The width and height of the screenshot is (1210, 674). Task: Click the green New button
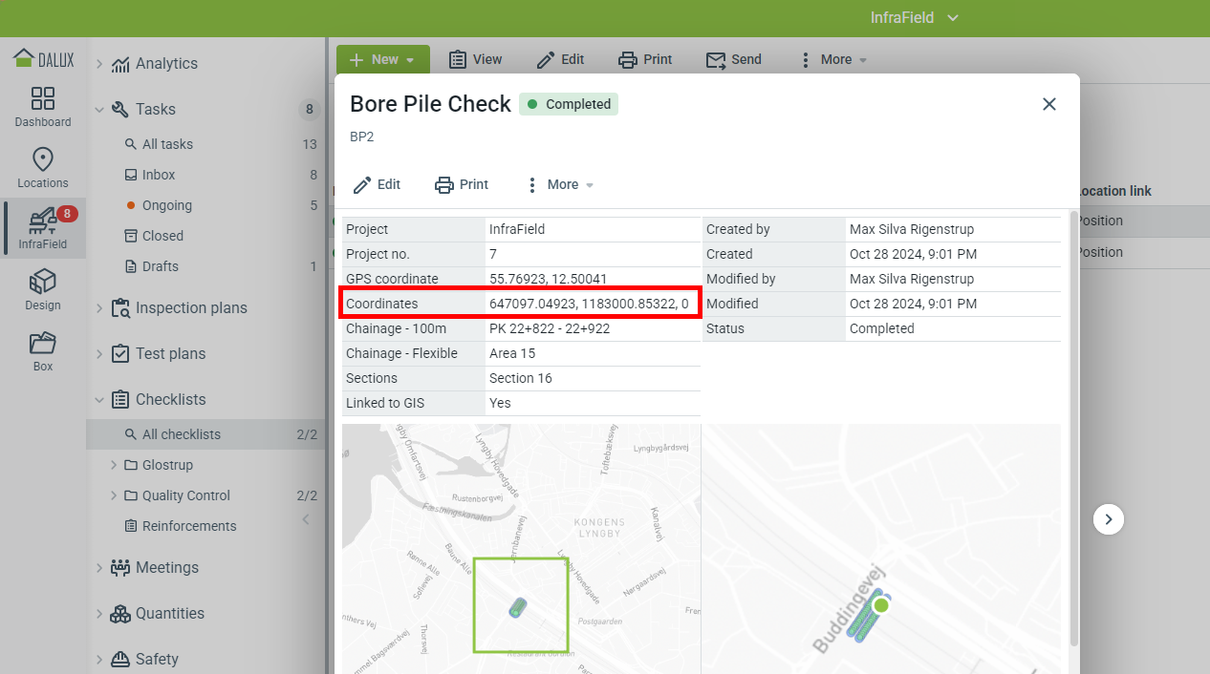click(382, 59)
